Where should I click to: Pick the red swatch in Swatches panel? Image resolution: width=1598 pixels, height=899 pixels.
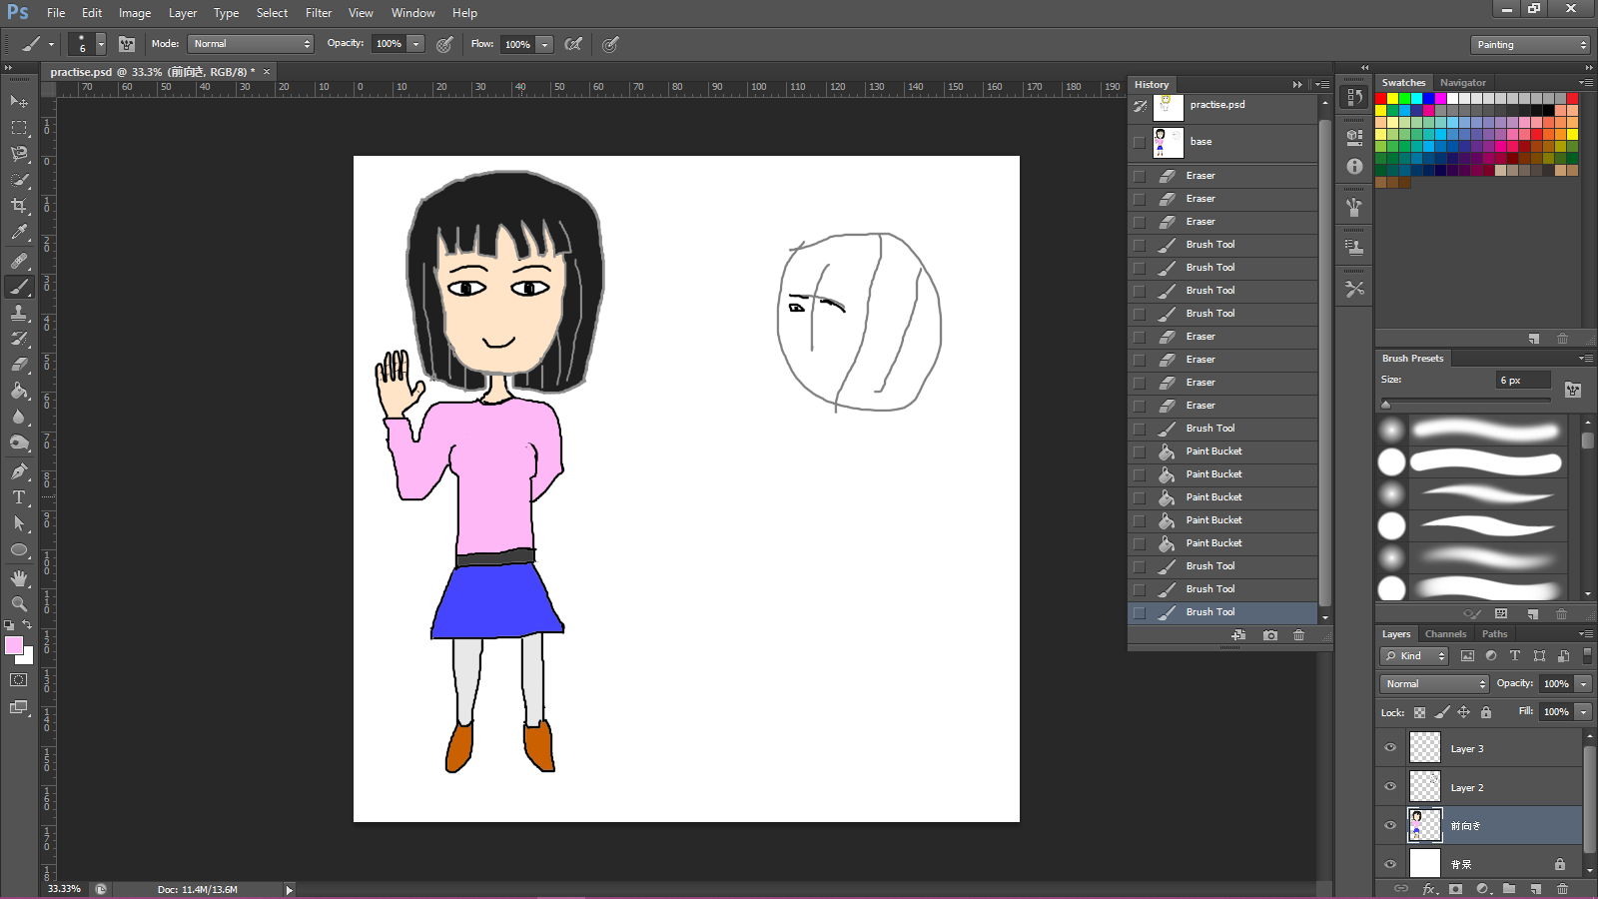[x=1380, y=99]
